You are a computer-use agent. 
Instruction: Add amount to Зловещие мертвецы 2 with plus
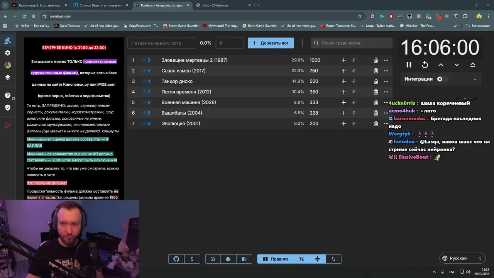pos(343,60)
